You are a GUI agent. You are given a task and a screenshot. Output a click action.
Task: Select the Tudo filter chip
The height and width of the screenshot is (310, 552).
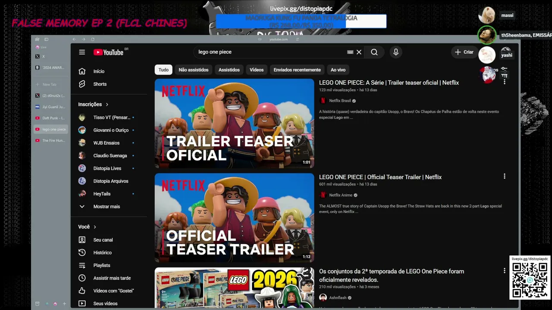[x=163, y=70]
